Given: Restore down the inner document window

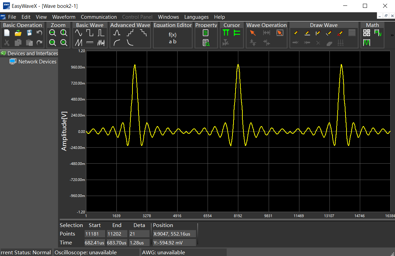Looking at the screenshot, I should pyautogui.click(x=386, y=16).
